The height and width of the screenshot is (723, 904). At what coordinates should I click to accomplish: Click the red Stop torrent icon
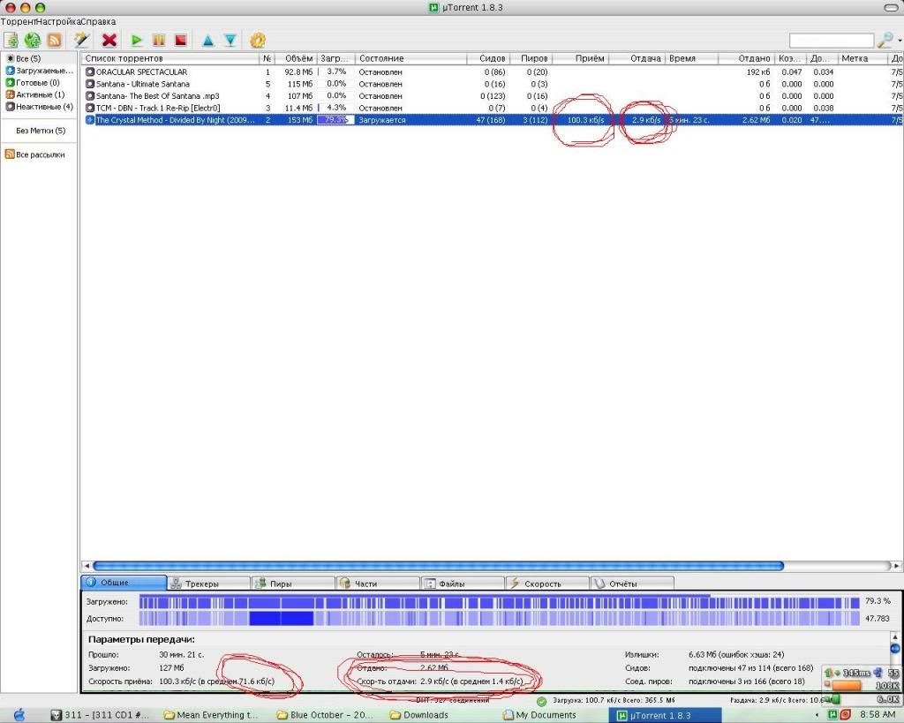coord(180,40)
